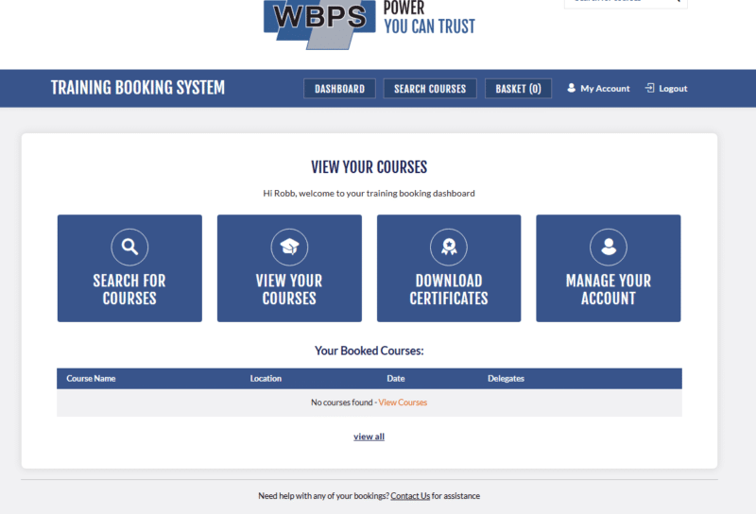Select the Manage Your Account tile label
Viewport: 756px width, 514px height.
coord(609,289)
